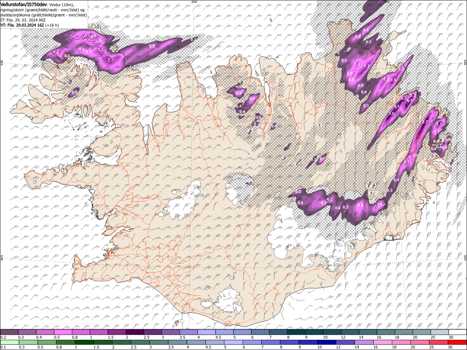Pick the dark teal upper swatch starting at 8
The width and height of the screenshot is (467, 350).
[x=296, y=332]
